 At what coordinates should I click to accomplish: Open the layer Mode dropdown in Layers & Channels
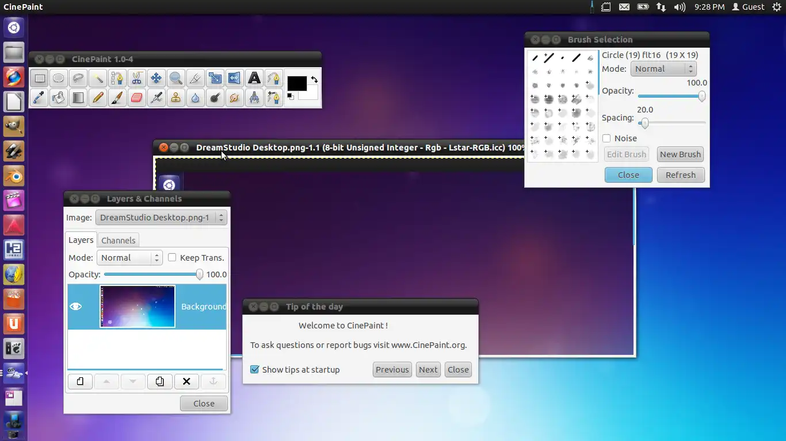[x=129, y=258]
